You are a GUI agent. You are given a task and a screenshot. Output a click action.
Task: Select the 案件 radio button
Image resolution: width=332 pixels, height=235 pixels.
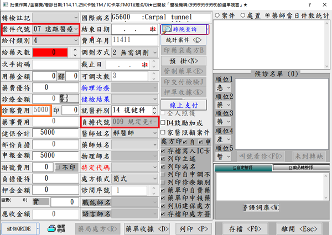click(216, 15)
